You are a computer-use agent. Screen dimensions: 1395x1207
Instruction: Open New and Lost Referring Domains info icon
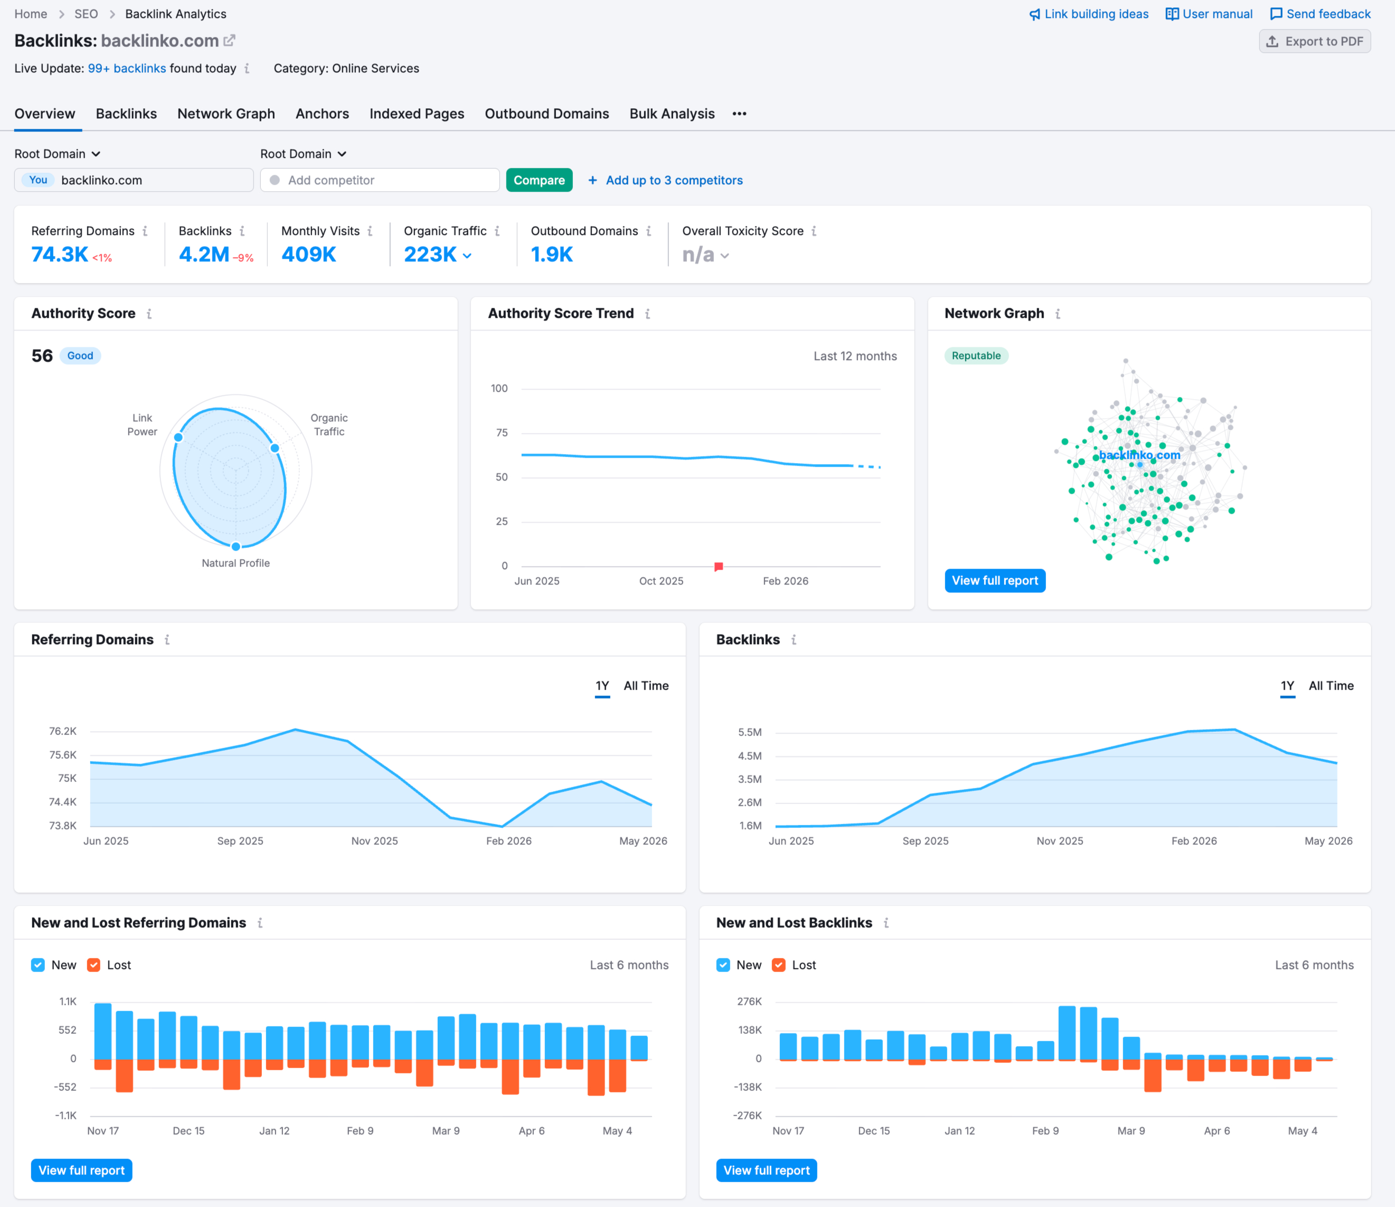click(260, 923)
